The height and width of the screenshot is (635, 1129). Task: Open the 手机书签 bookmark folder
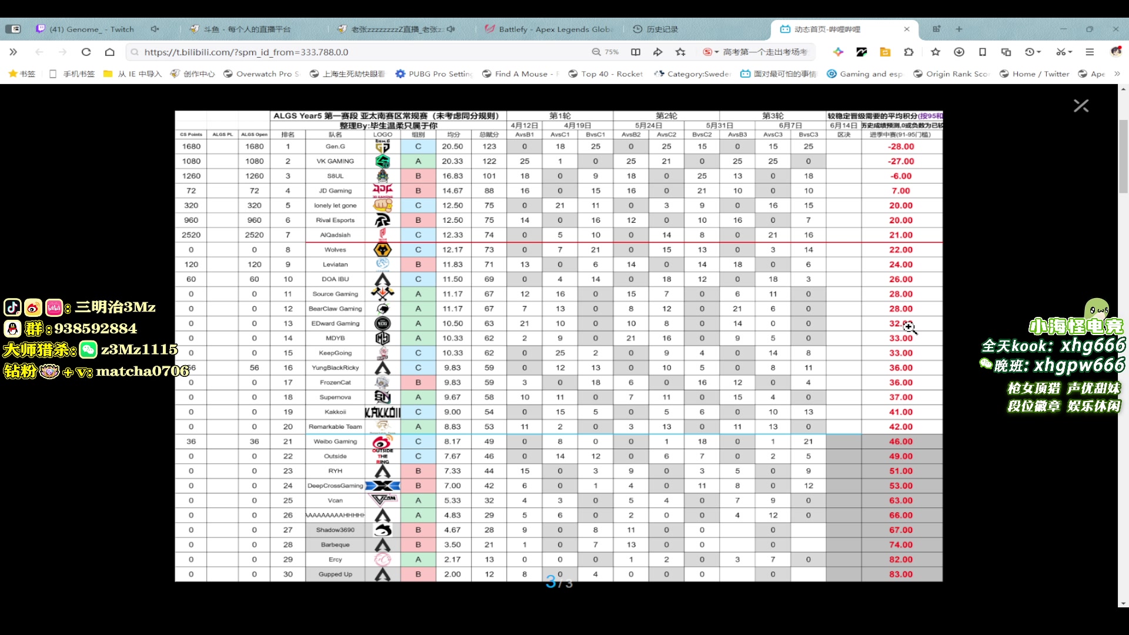click(x=72, y=73)
